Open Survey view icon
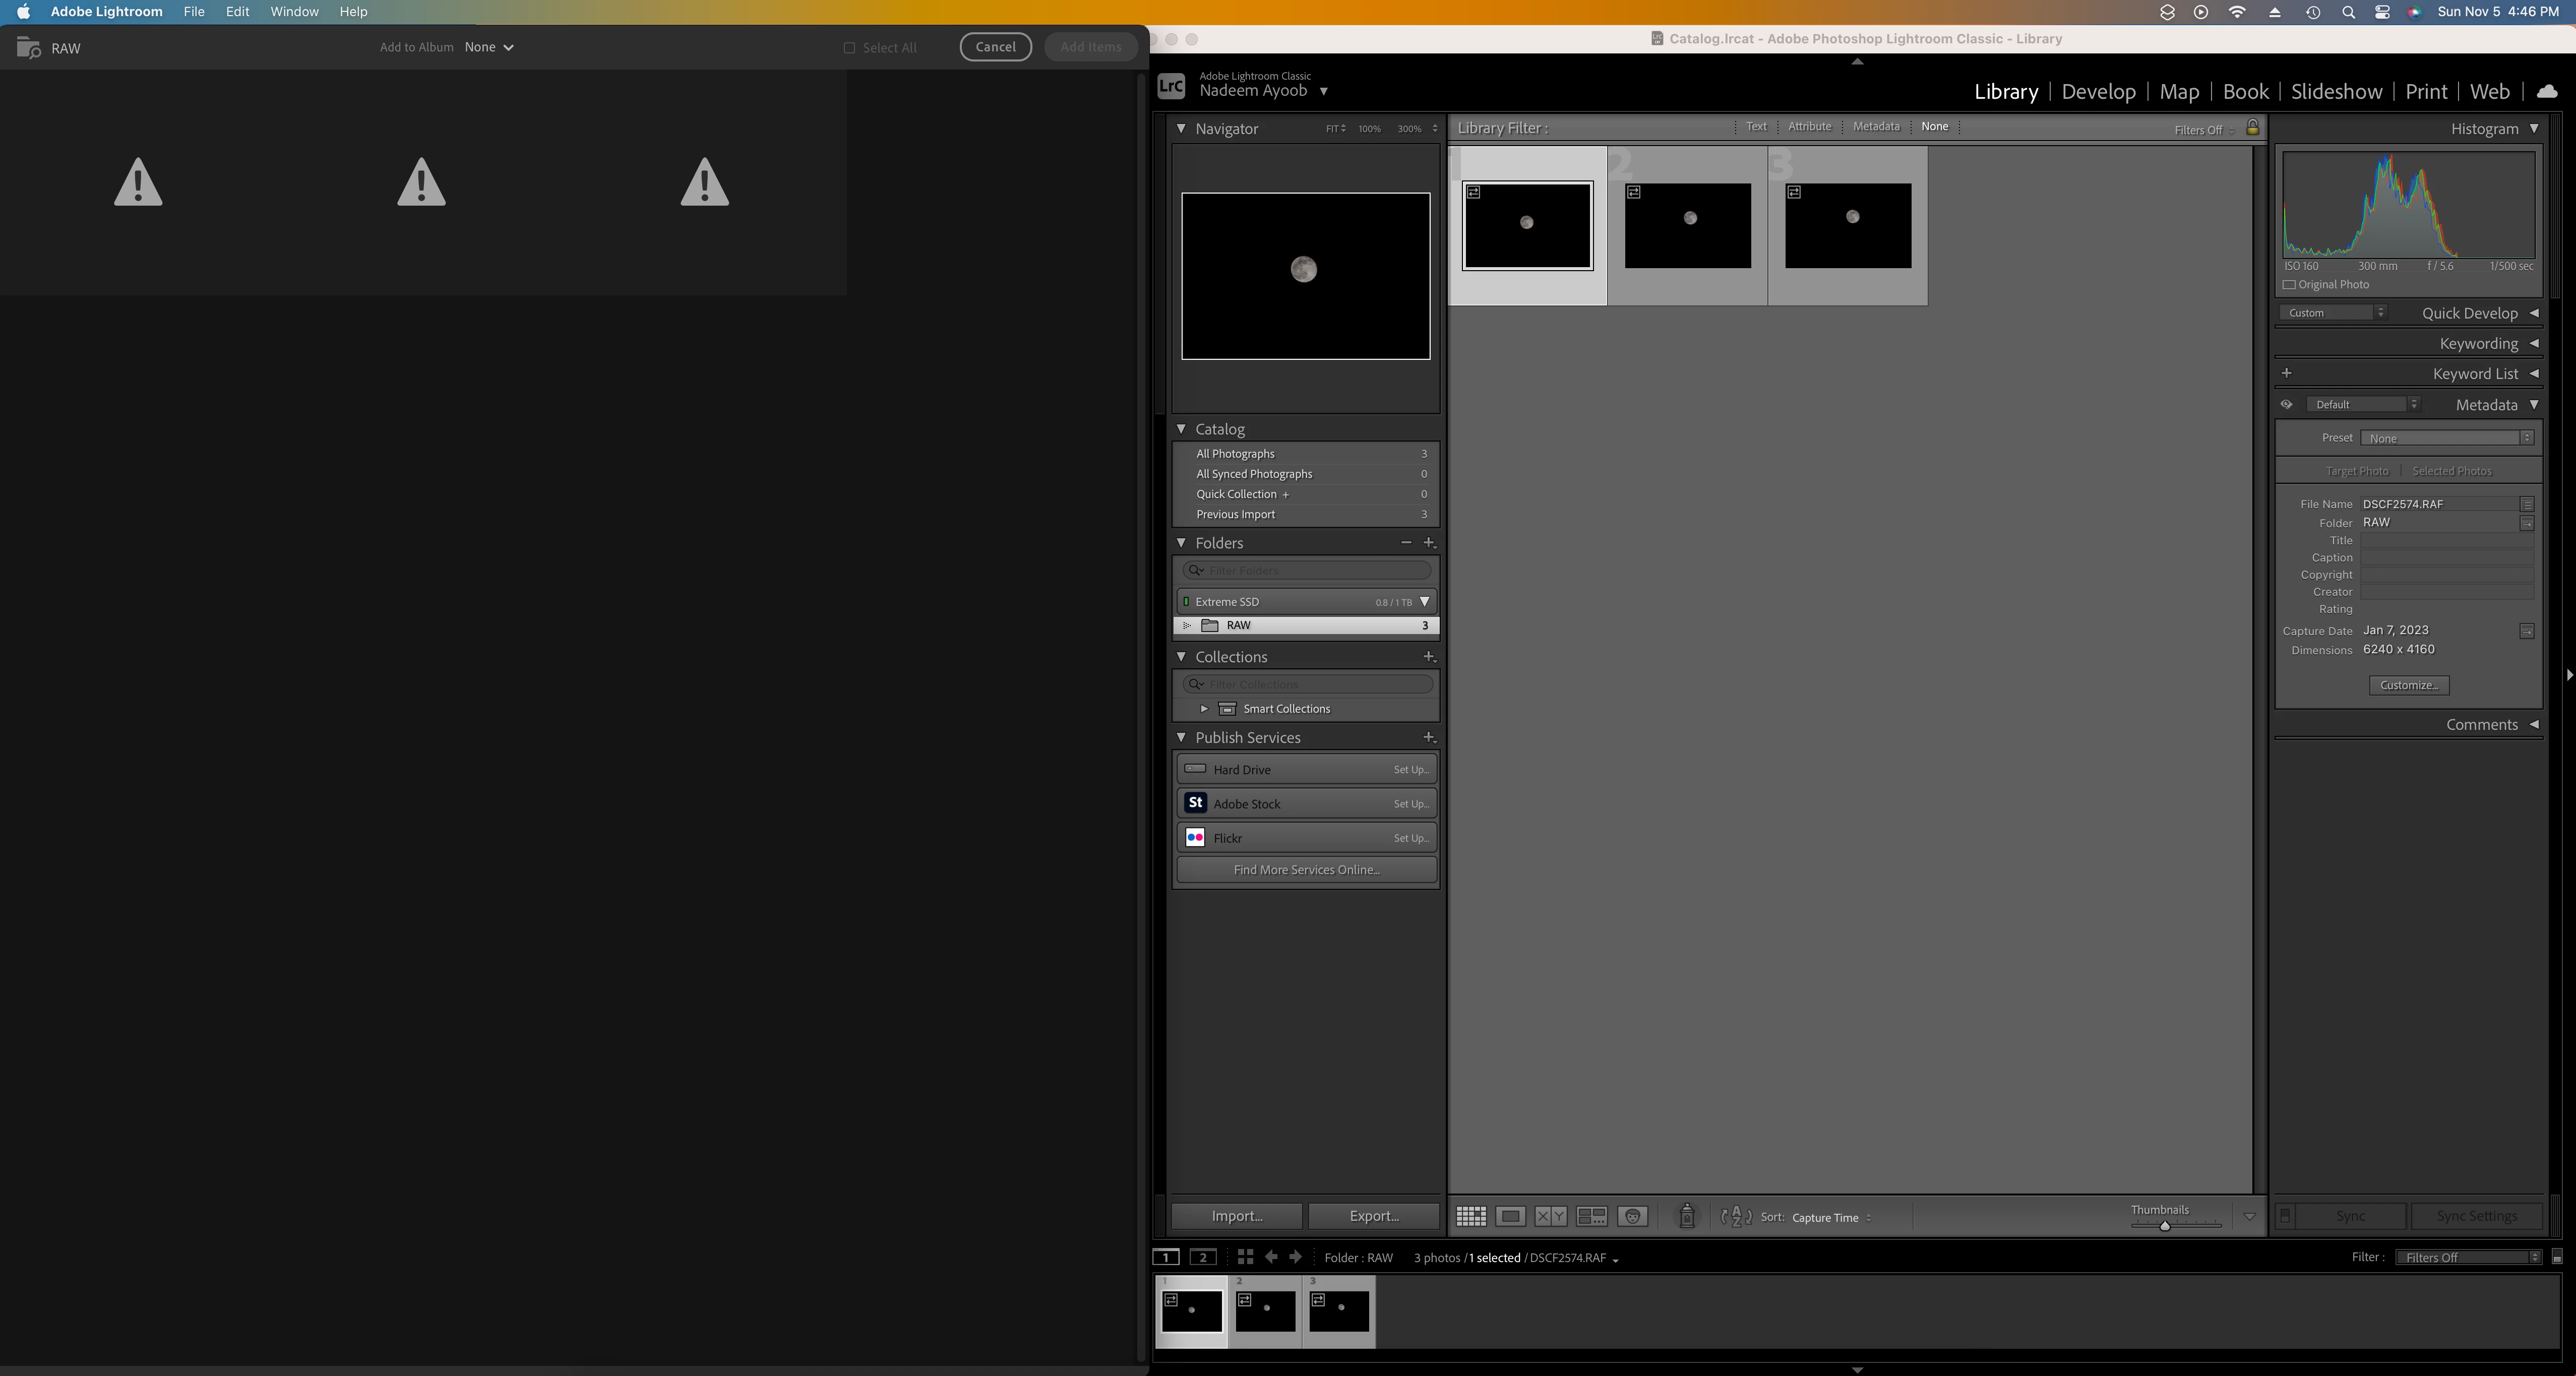Screen dimensions: 2576x1376 point(1591,1216)
